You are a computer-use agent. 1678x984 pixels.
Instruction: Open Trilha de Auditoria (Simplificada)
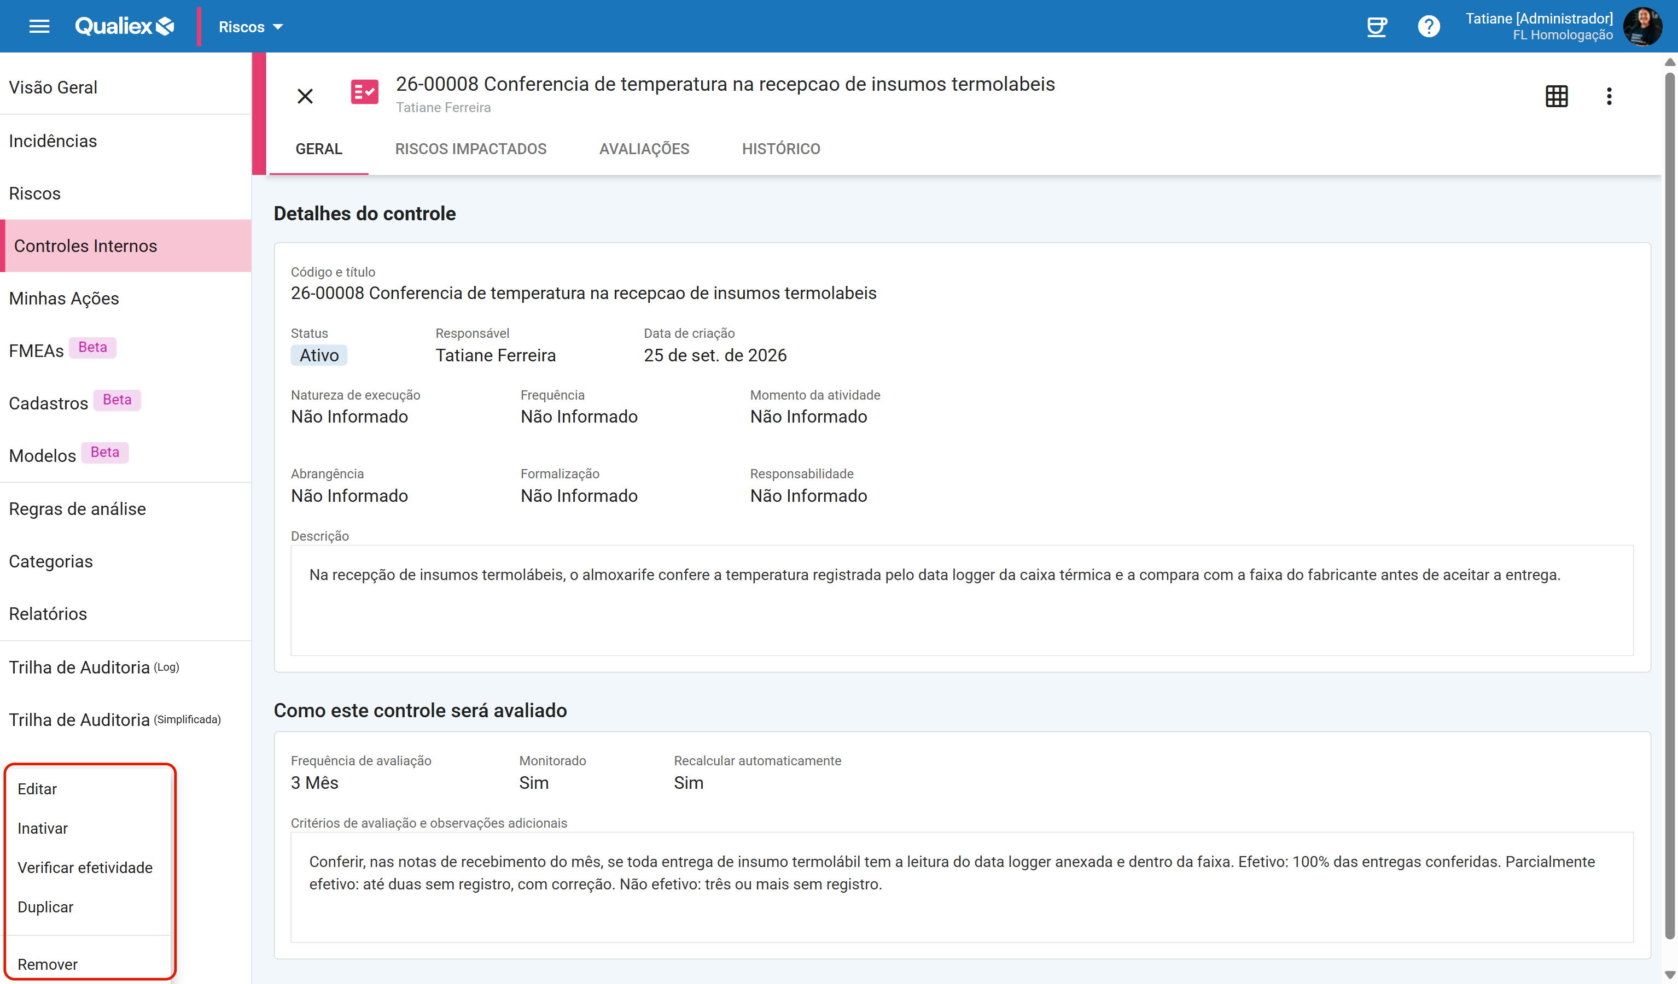point(126,720)
